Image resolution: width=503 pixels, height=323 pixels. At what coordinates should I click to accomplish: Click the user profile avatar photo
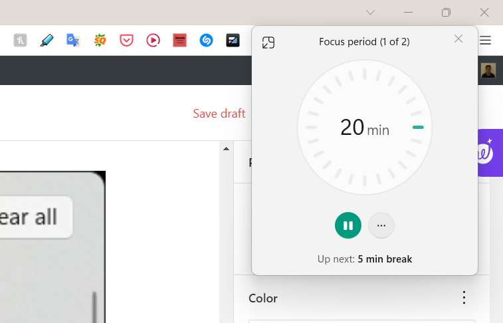click(x=488, y=70)
